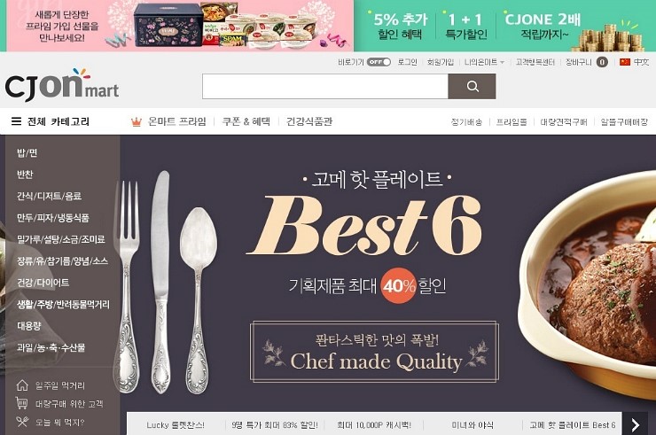Open the 간식/디저트/음료 category
The image size is (656, 435).
[x=49, y=196]
